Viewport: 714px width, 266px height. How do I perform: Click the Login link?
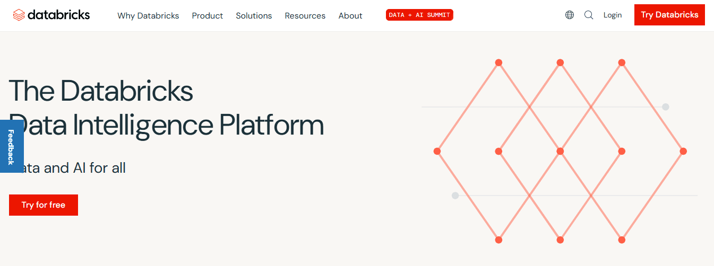(613, 15)
